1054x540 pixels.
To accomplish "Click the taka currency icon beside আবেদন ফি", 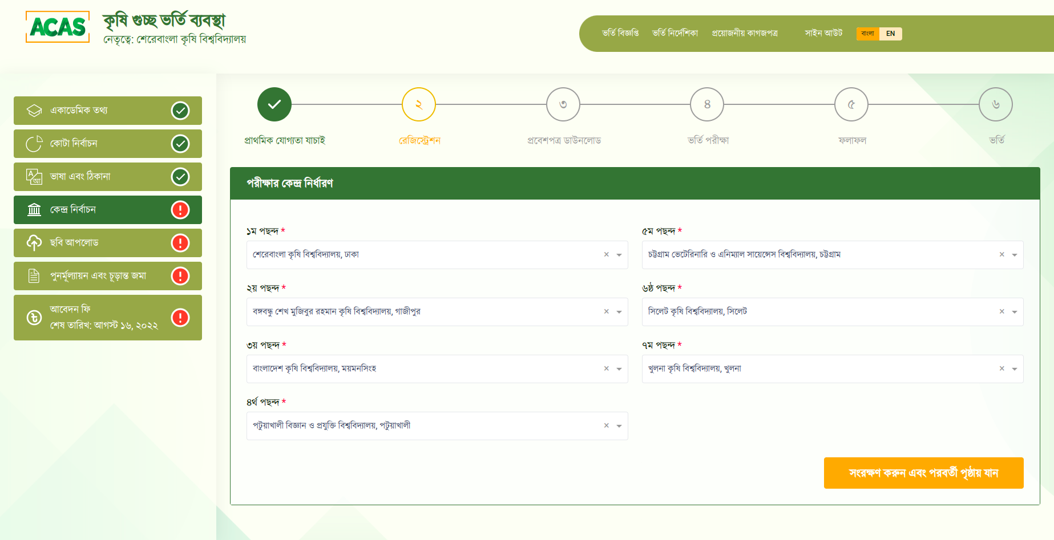I will coord(34,318).
